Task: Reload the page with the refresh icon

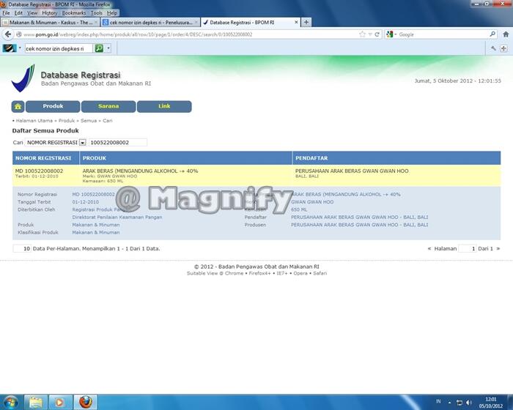Action: [x=377, y=34]
